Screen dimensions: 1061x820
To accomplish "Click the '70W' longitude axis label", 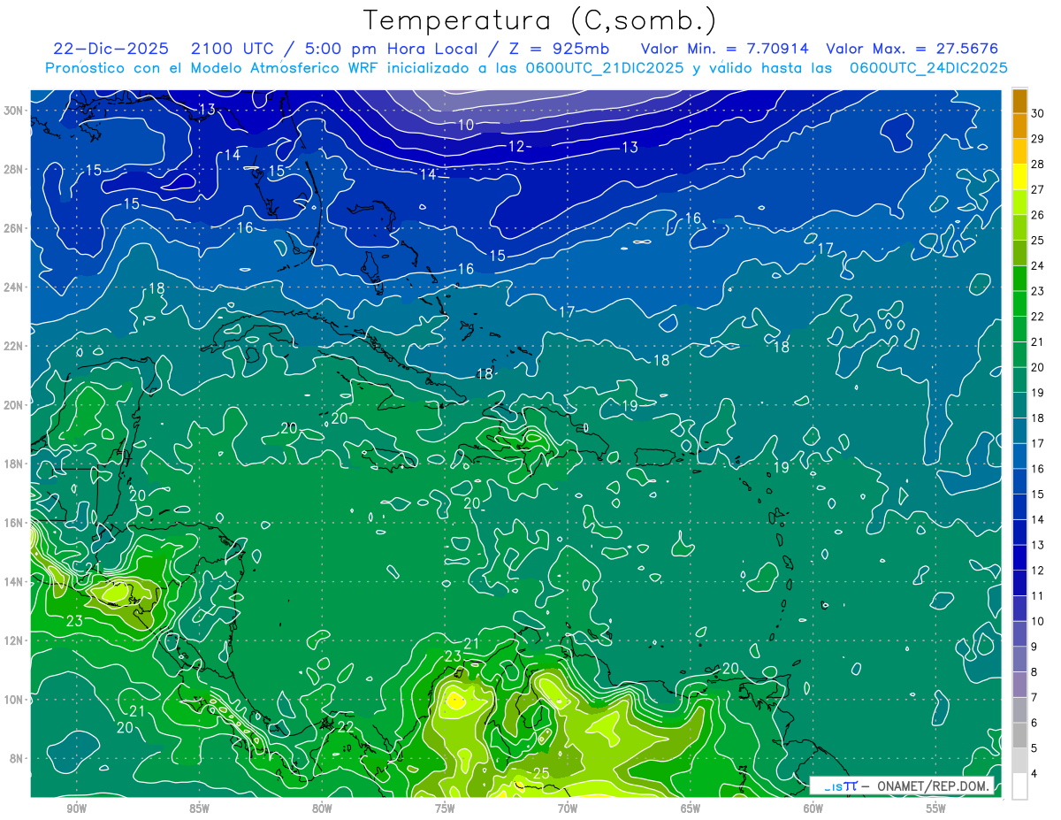I will (568, 809).
